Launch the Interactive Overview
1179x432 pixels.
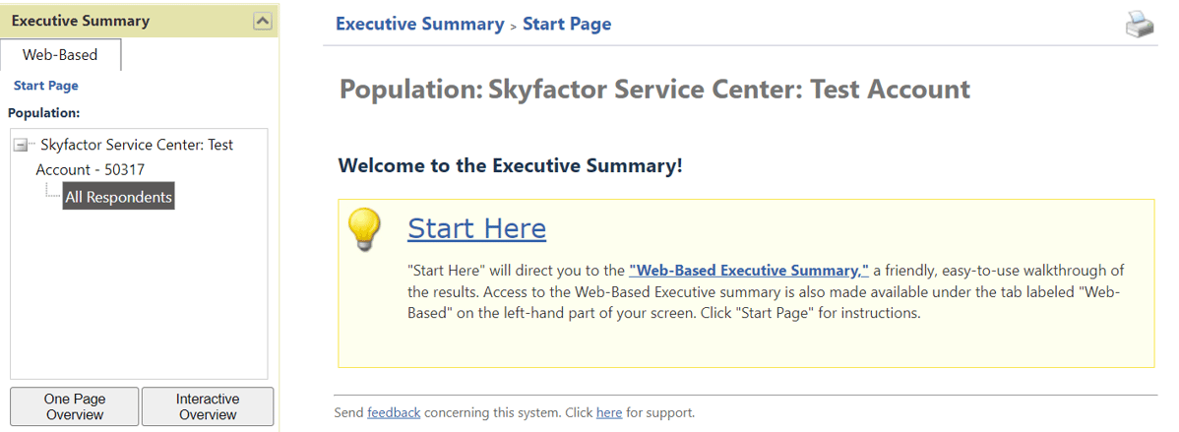(x=208, y=406)
